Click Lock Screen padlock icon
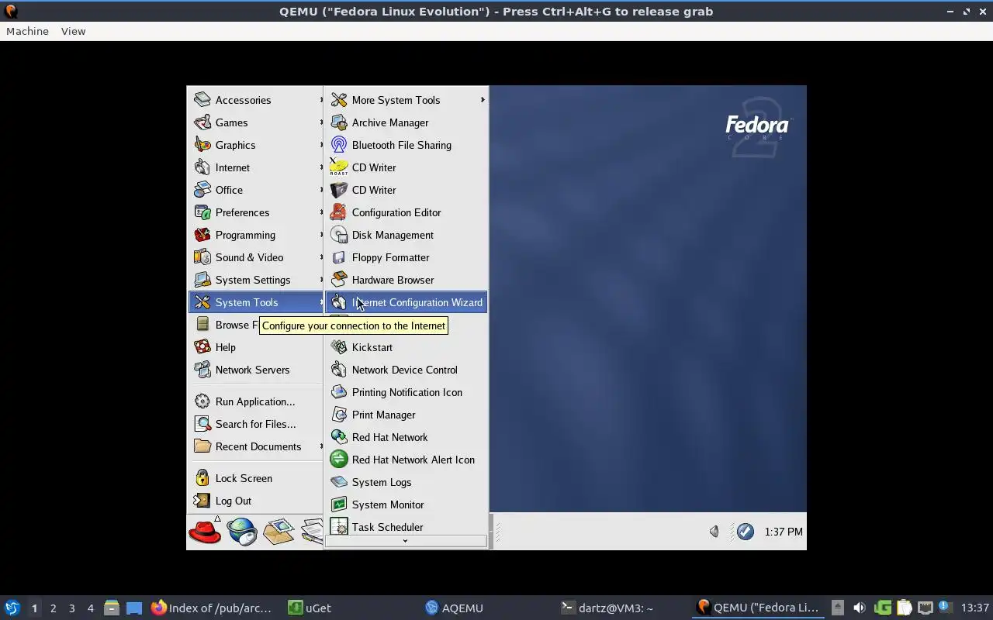Screen dimensions: 993x620 202,478
